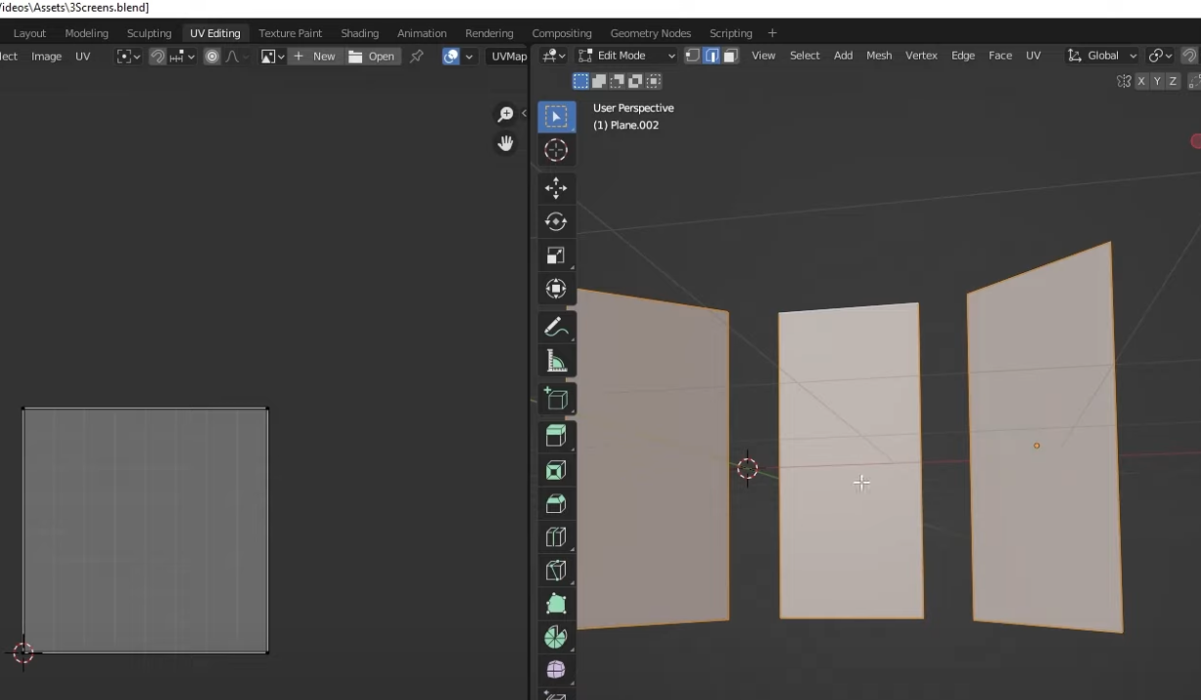Select the Loop Cut tool
This screenshot has width=1201, height=700.
[556, 537]
